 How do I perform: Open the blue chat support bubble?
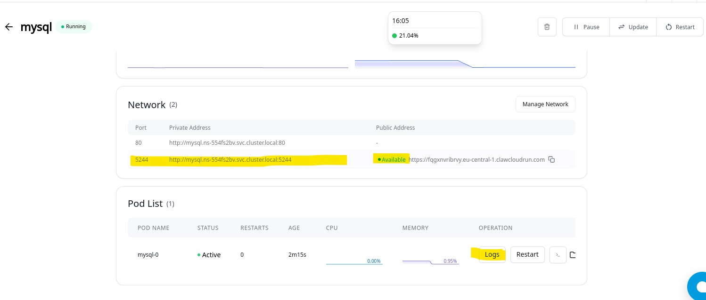(698, 286)
